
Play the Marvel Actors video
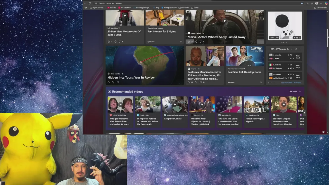click(225, 21)
